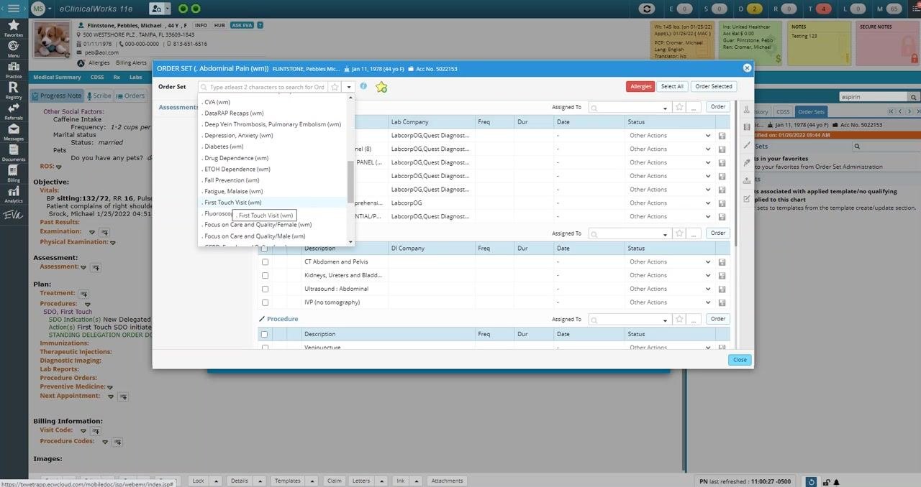Click the syringe side navigation icon
This screenshot has width=921, height=487.
coord(746,162)
